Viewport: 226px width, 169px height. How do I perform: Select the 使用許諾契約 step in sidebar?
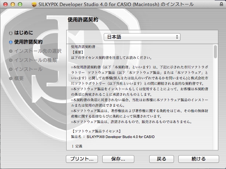point(28,42)
